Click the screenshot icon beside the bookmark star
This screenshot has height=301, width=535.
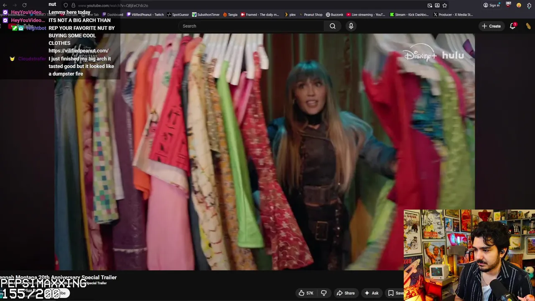coord(437,5)
